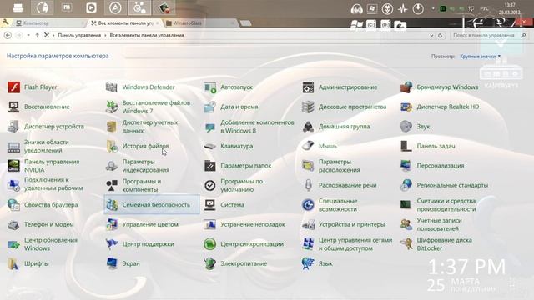Click the pulse waveform icon in top bar
Image resolution: width=534 pixels, height=300 pixels.
[x=402, y=9]
